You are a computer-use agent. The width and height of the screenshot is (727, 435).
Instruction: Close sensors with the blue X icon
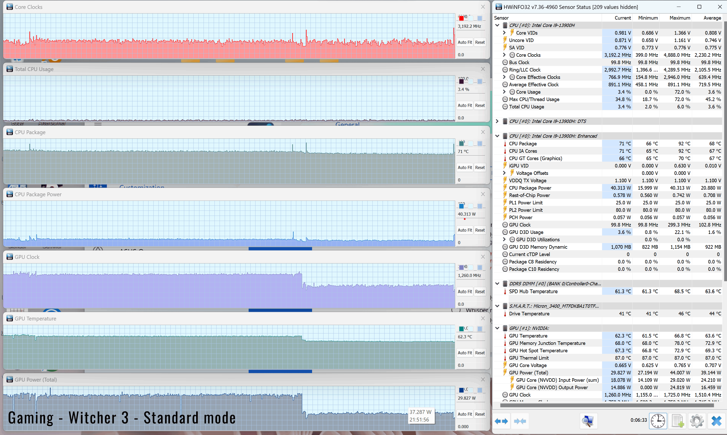point(716,421)
